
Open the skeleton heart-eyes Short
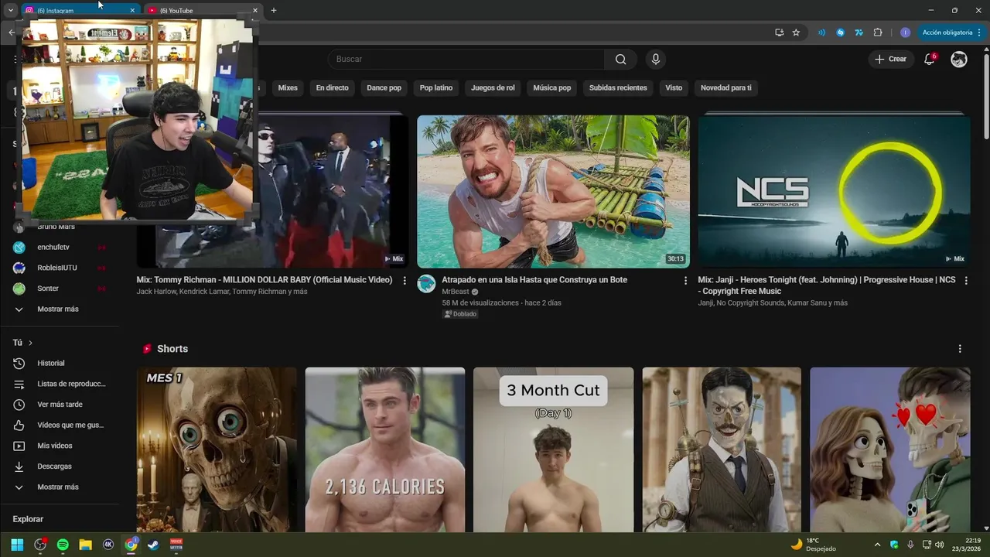tap(890, 449)
